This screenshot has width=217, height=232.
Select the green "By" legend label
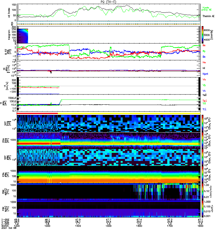(204, 51)
